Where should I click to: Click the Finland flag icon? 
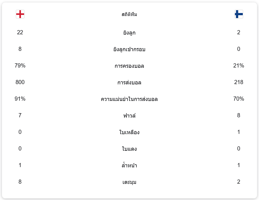click(x=239, y=14)
